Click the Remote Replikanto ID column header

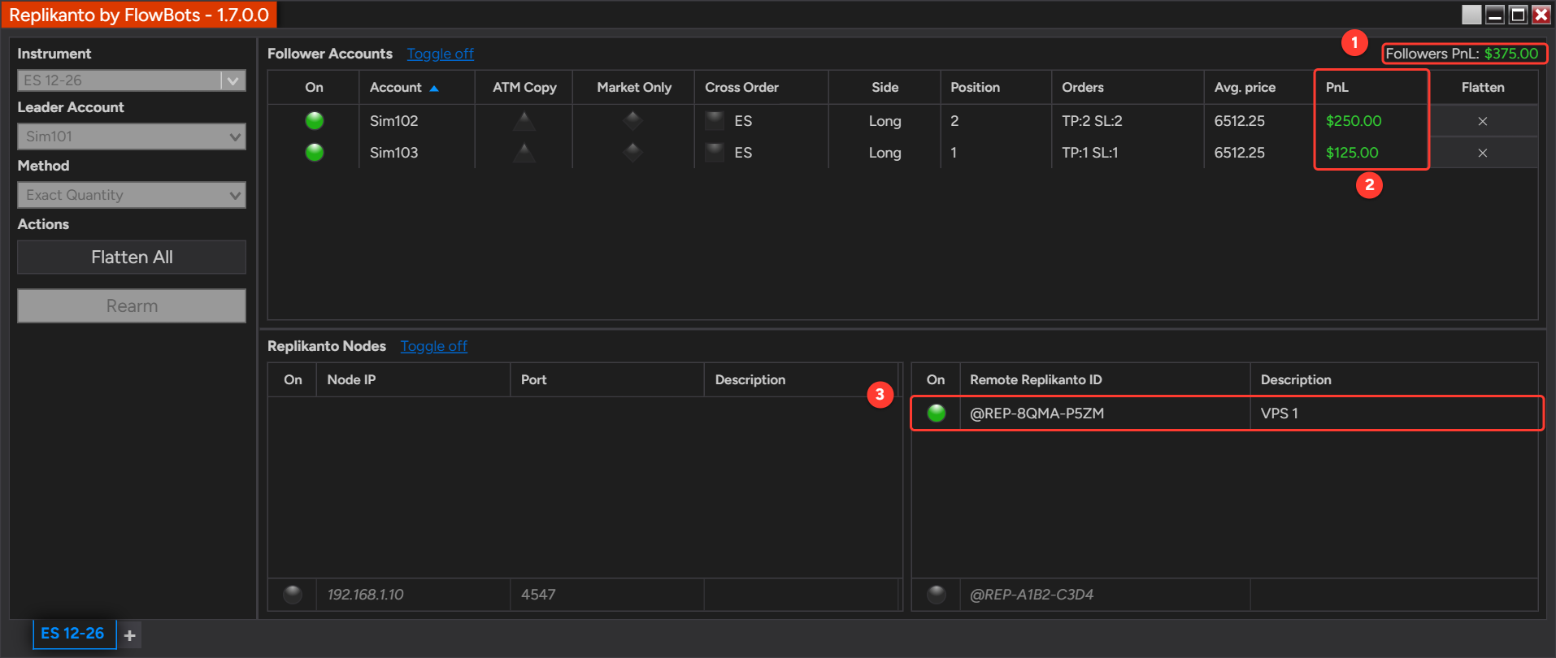(x=1105, y=380)
